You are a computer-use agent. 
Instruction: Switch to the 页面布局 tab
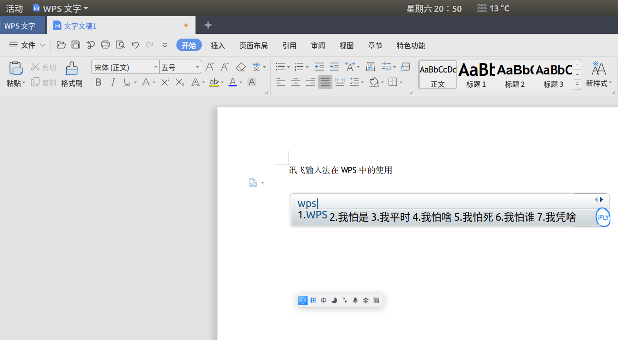tap(254, 46)
